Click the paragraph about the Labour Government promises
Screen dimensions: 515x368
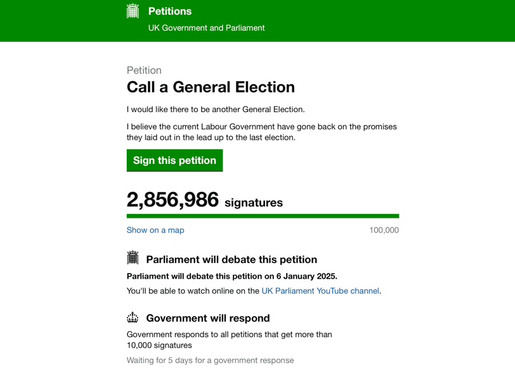click(262, 132)
